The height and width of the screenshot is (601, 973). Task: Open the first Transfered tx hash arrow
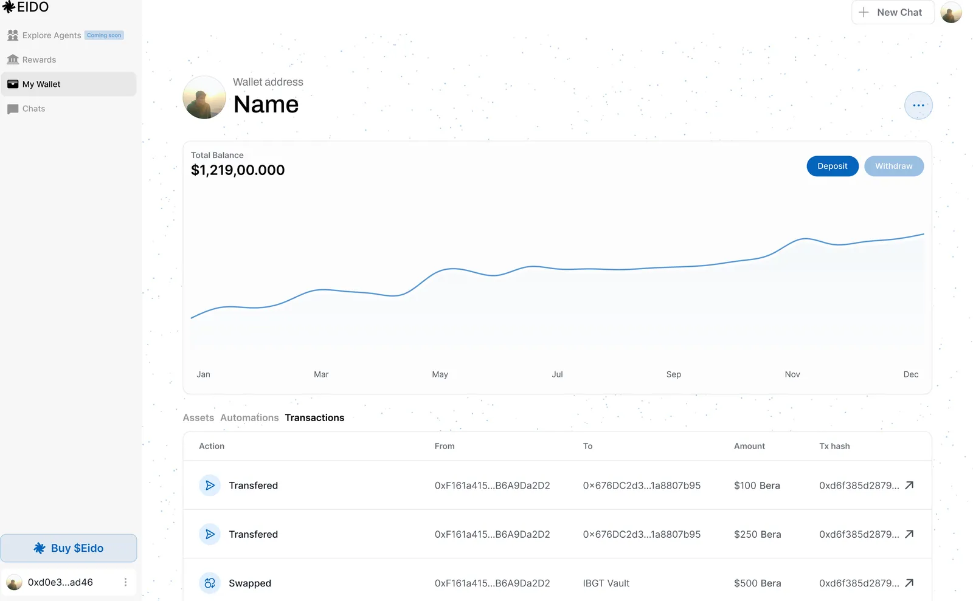coord(909,486)
